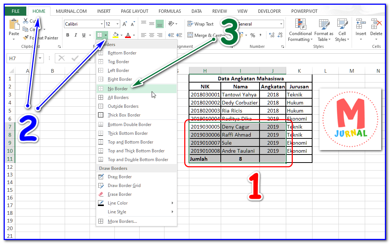
Task: Click the Middle Align icon
Action: click(x=151, y=24)
